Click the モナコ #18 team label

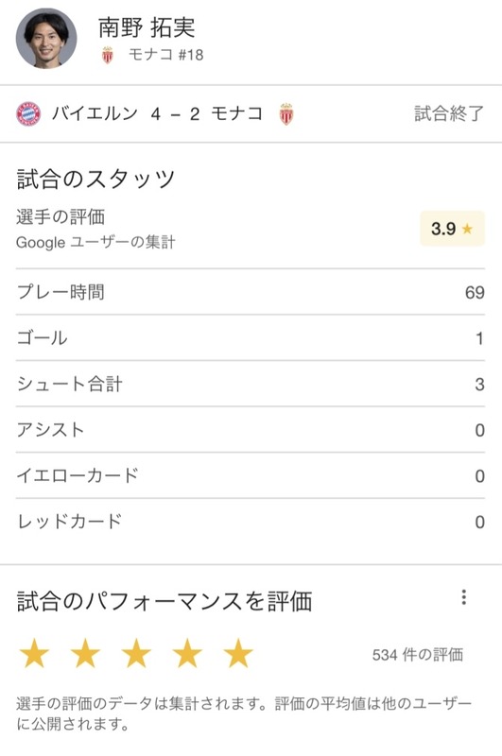(165, 55)
